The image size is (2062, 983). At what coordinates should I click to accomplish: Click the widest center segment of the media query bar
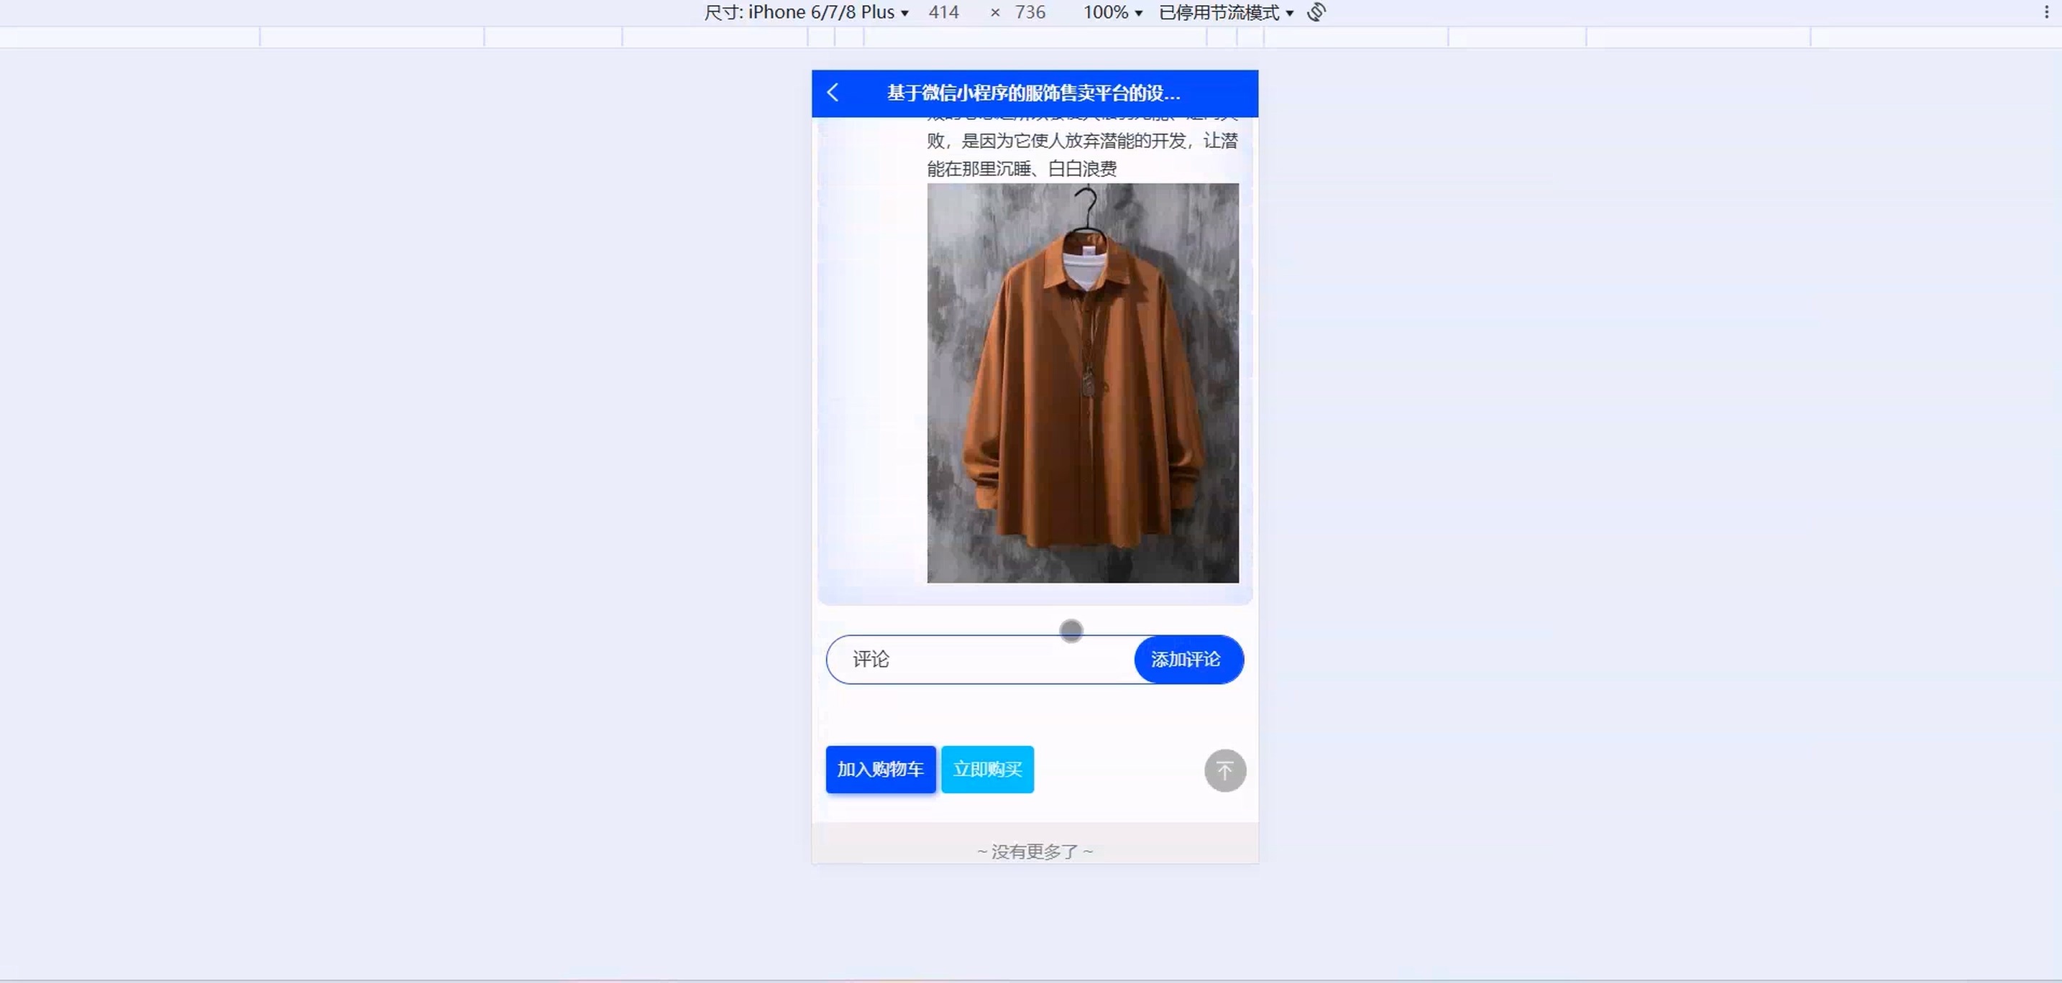(1035, 37)
